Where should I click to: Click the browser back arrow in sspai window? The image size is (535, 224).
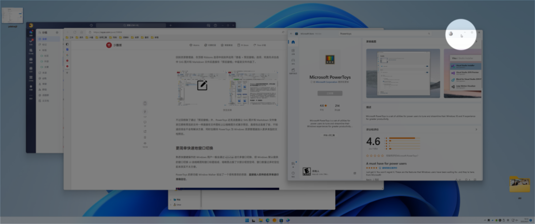click(67, 32)
